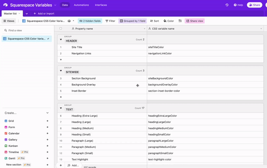Click the plus next to Calendar
The image size is (267, 168).
47,133
